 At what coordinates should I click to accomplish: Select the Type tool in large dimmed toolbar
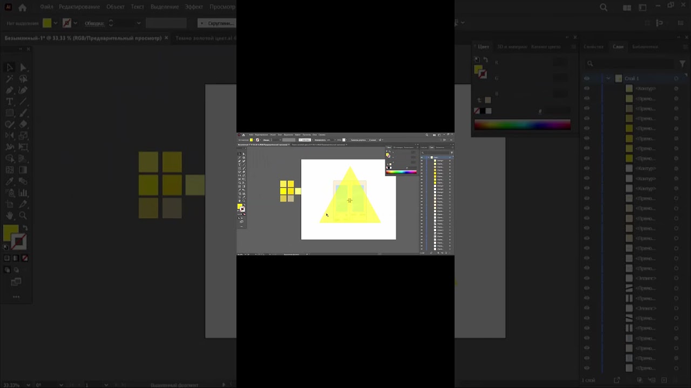point(10,101)
